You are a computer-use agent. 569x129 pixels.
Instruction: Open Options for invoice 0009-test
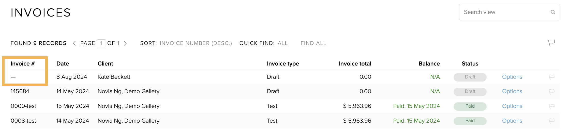click(x=512, y=106)
